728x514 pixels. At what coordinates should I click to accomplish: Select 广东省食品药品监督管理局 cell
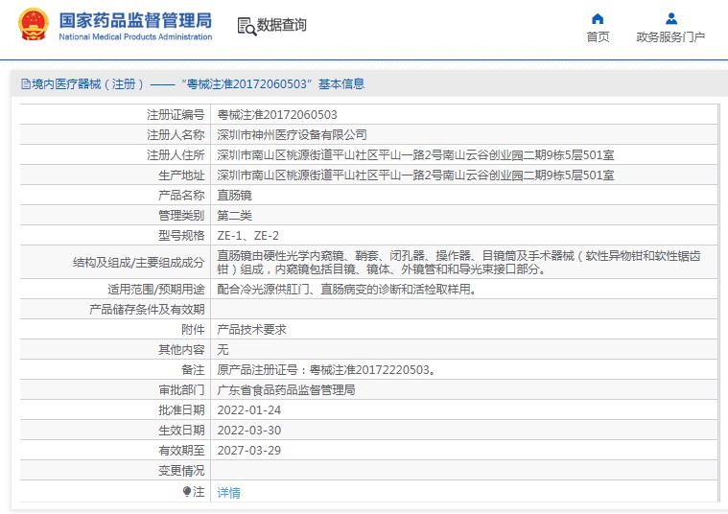(x=286, y=390)
